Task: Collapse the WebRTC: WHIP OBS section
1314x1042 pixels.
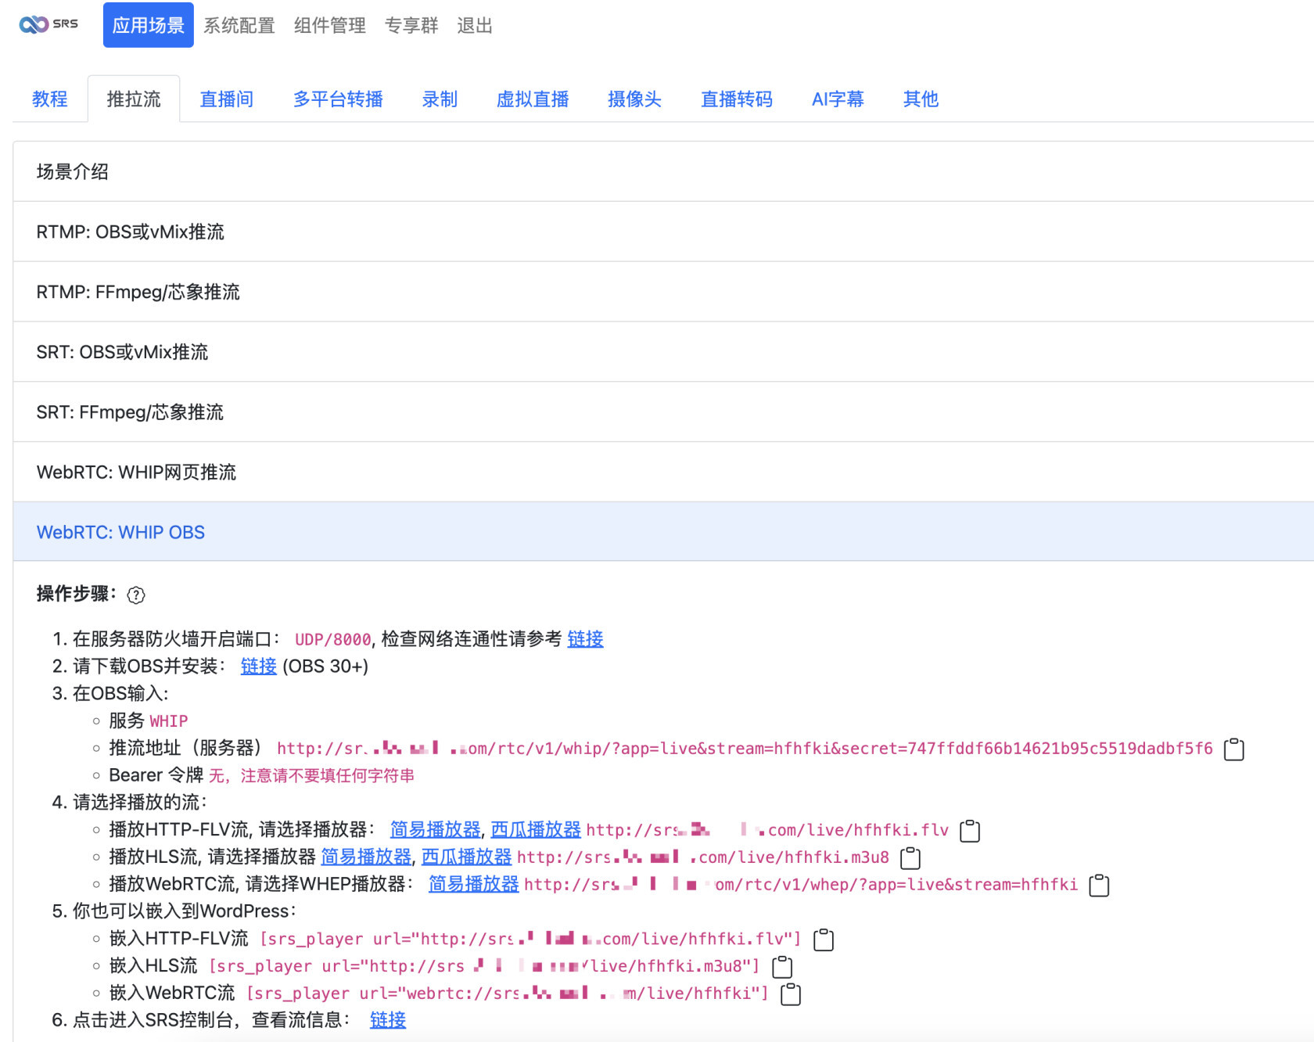Action: (663, 532)
